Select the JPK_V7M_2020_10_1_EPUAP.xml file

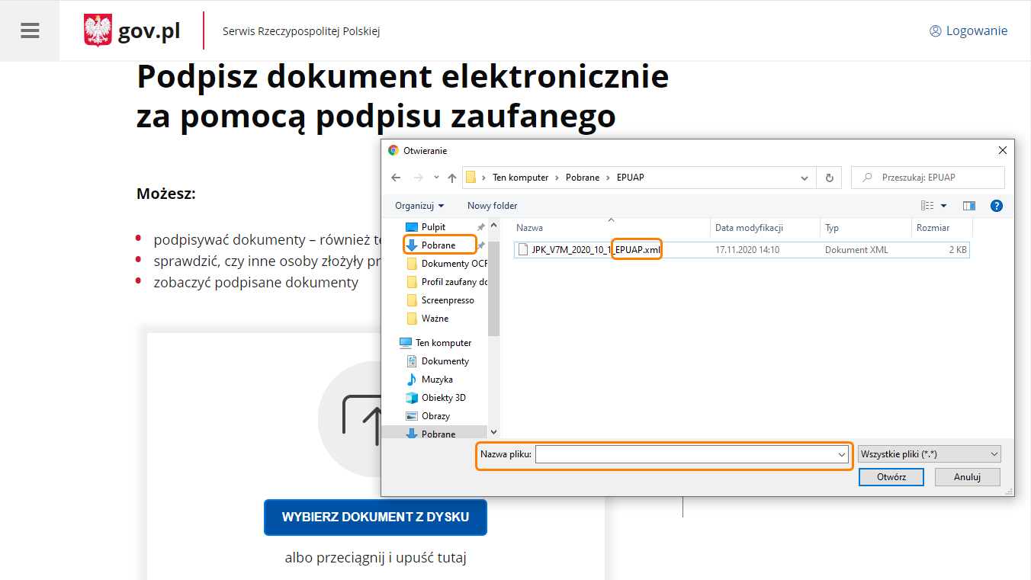(587, 250)
